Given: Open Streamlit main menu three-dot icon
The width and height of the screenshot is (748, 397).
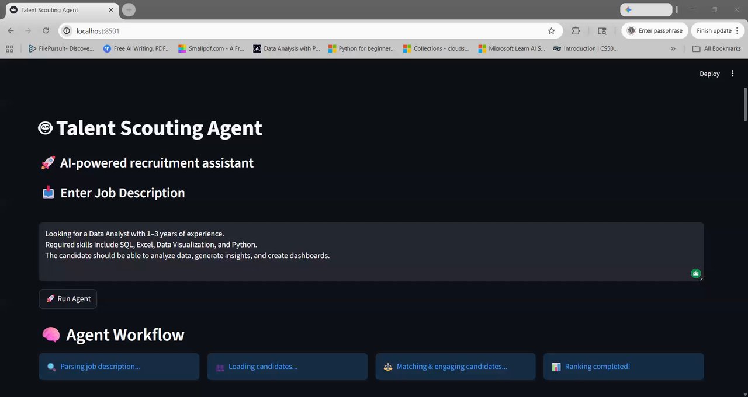Looking at the screenshot, I should click(x=733, y=74).
